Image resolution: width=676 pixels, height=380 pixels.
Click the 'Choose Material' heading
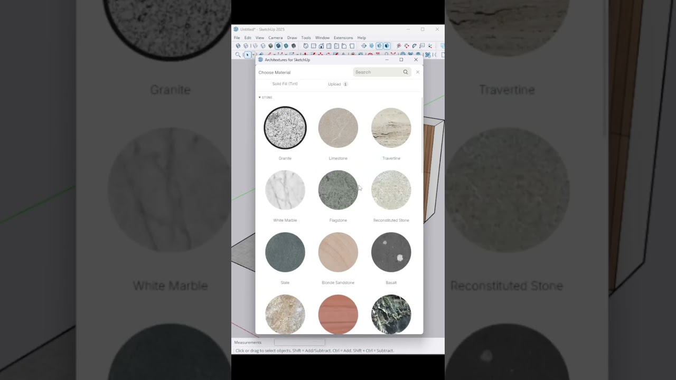(x=275, y=72)
